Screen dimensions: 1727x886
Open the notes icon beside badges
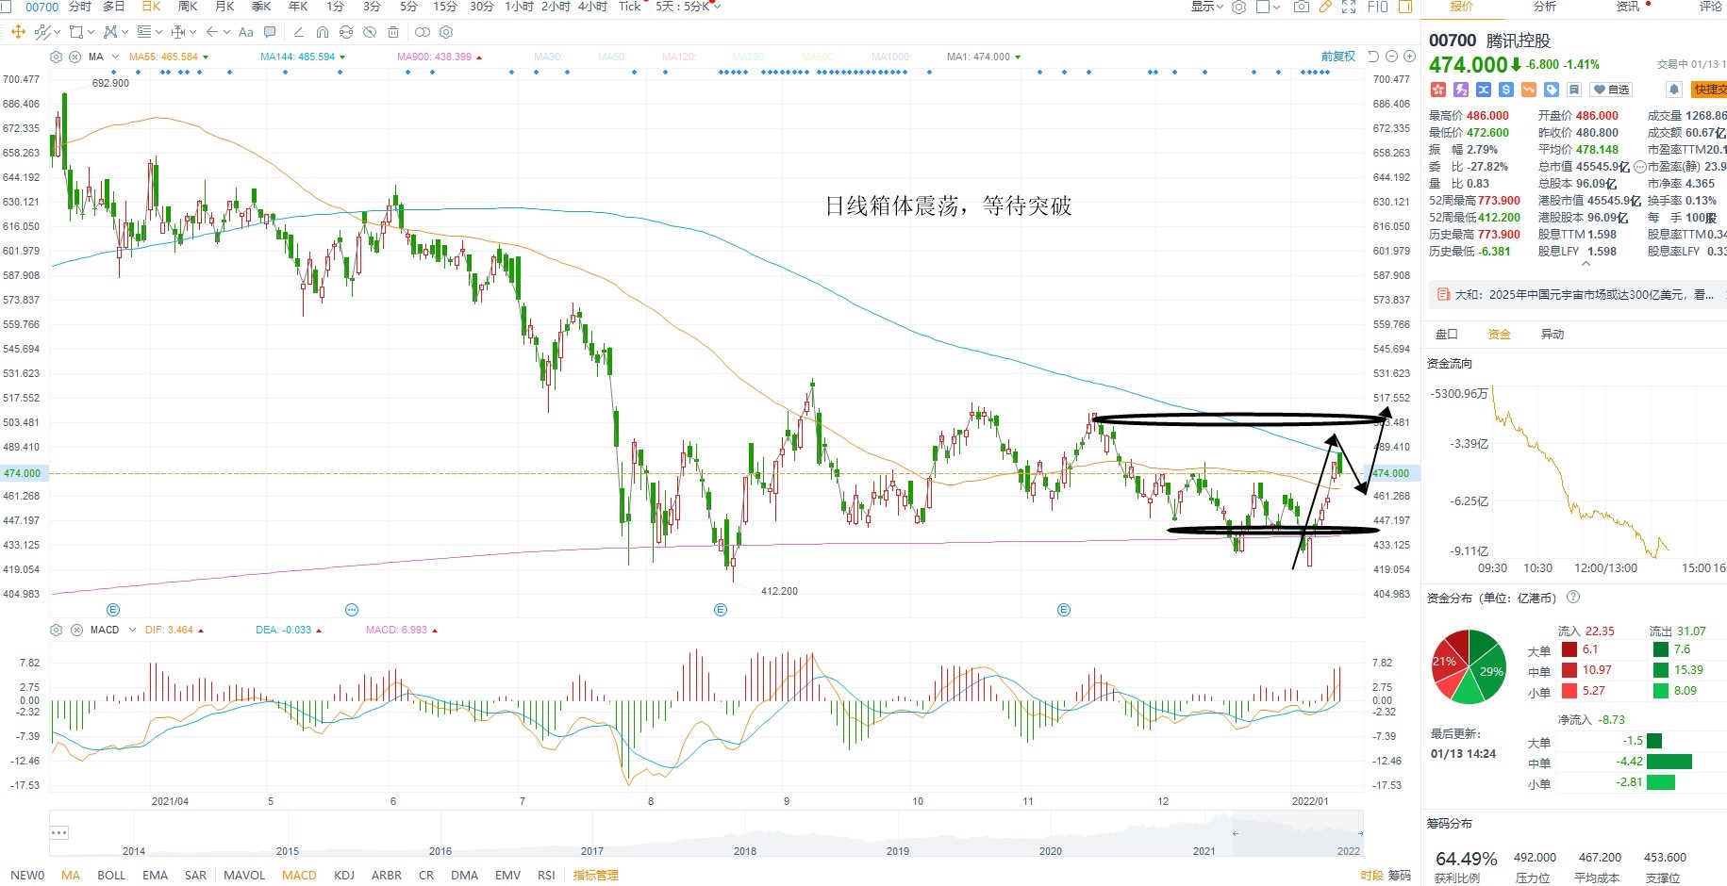point(1574,90)
